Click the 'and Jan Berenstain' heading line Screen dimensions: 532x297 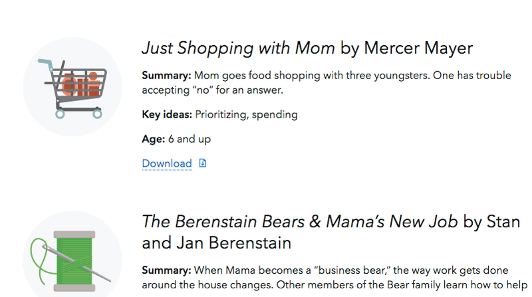217,243
